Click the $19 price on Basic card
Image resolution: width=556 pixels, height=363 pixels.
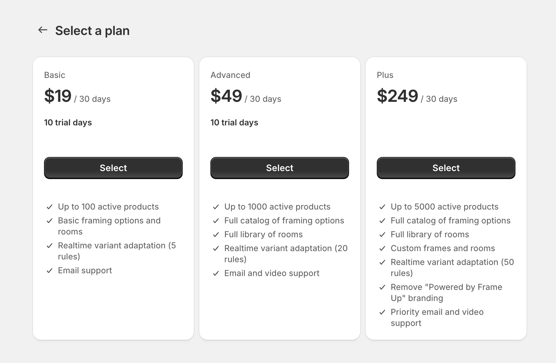[58, 96]
